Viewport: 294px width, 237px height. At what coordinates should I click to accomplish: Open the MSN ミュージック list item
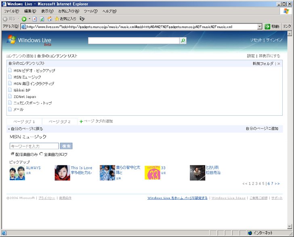27,77
